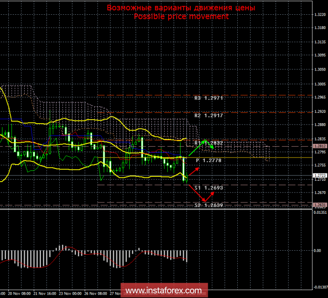
Task: Click the 0.00 indicator zero-level value
Action: point(318,251)
